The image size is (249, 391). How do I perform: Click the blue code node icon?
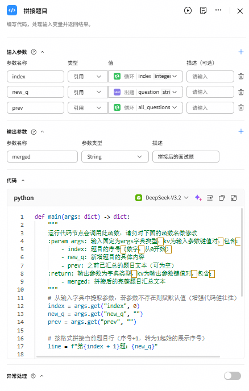[12, 10]
